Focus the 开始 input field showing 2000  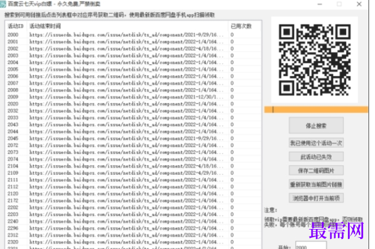(311, 246)
